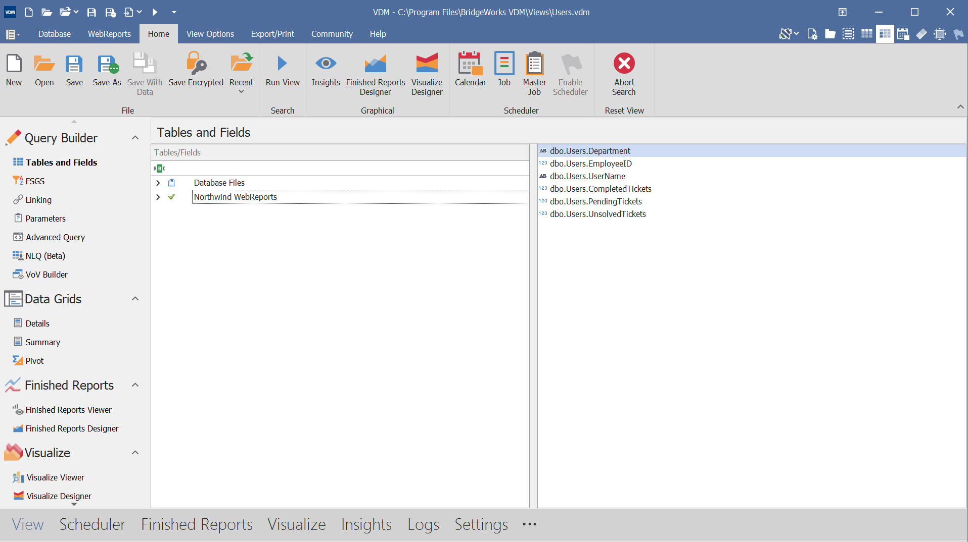Open the Help tab
The width and height of the screenshot is (968, 542).
[378, 34]
